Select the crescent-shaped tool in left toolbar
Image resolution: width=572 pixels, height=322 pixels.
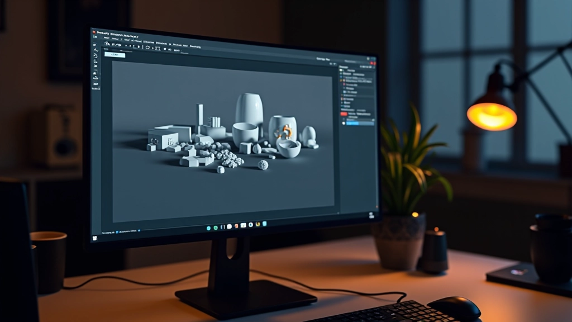[x=96, y=61]
